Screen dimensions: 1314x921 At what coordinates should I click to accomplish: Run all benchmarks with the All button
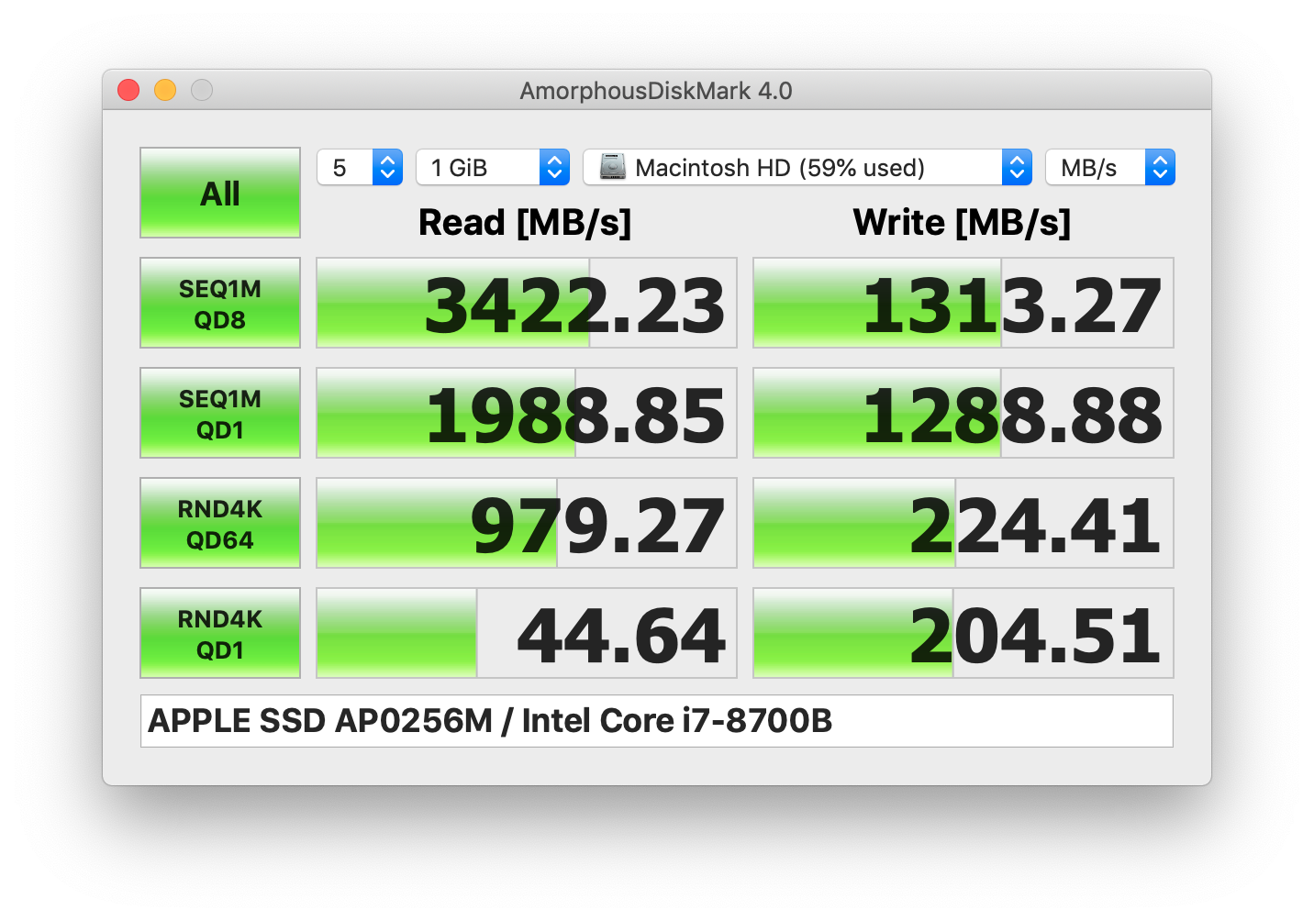[x=220, y=193]
